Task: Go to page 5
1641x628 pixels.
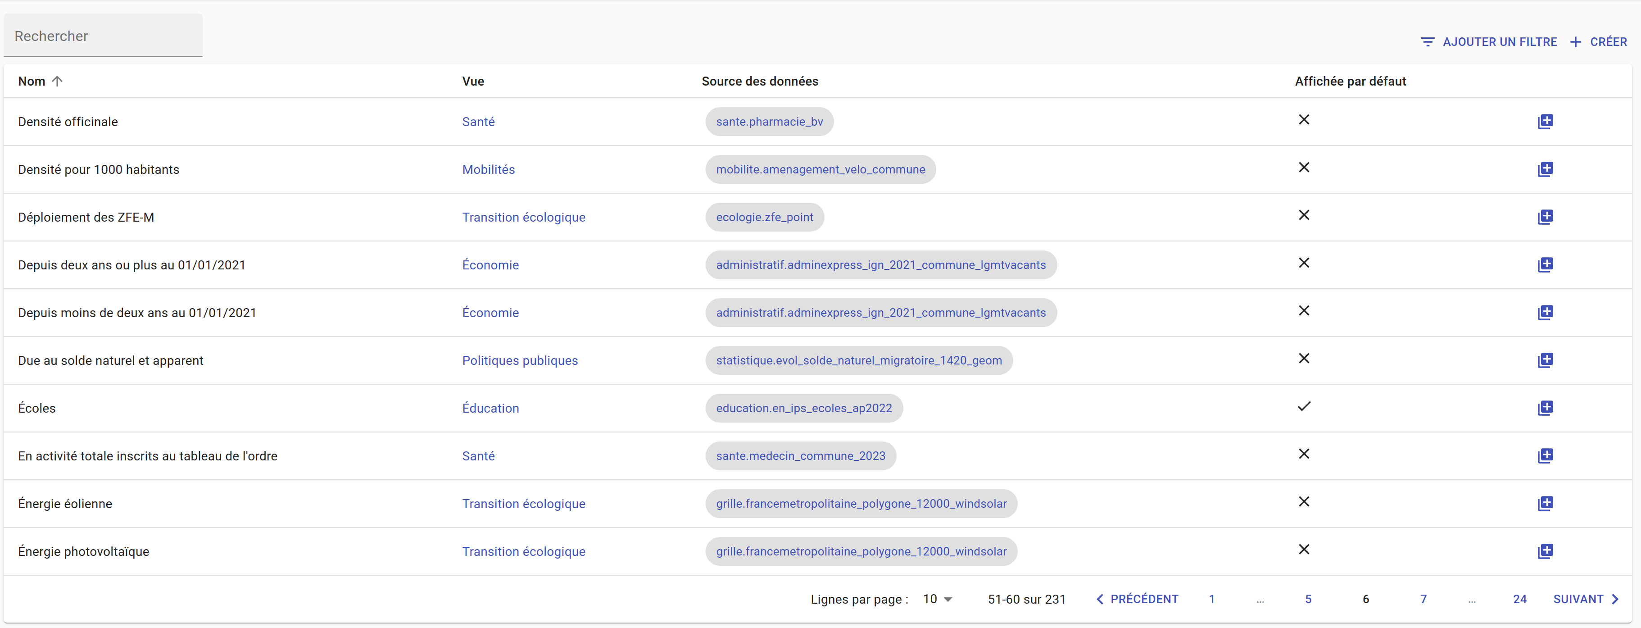Action: [x=1309, y=599]
